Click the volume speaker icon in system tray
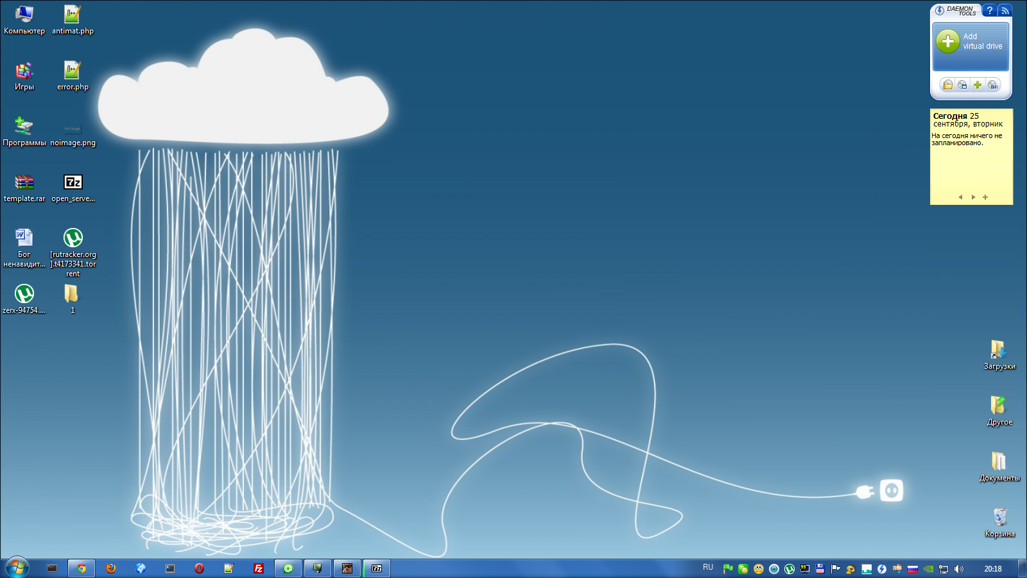The width and height of the screenshot is (1027, 578). (x=959, y=569)
